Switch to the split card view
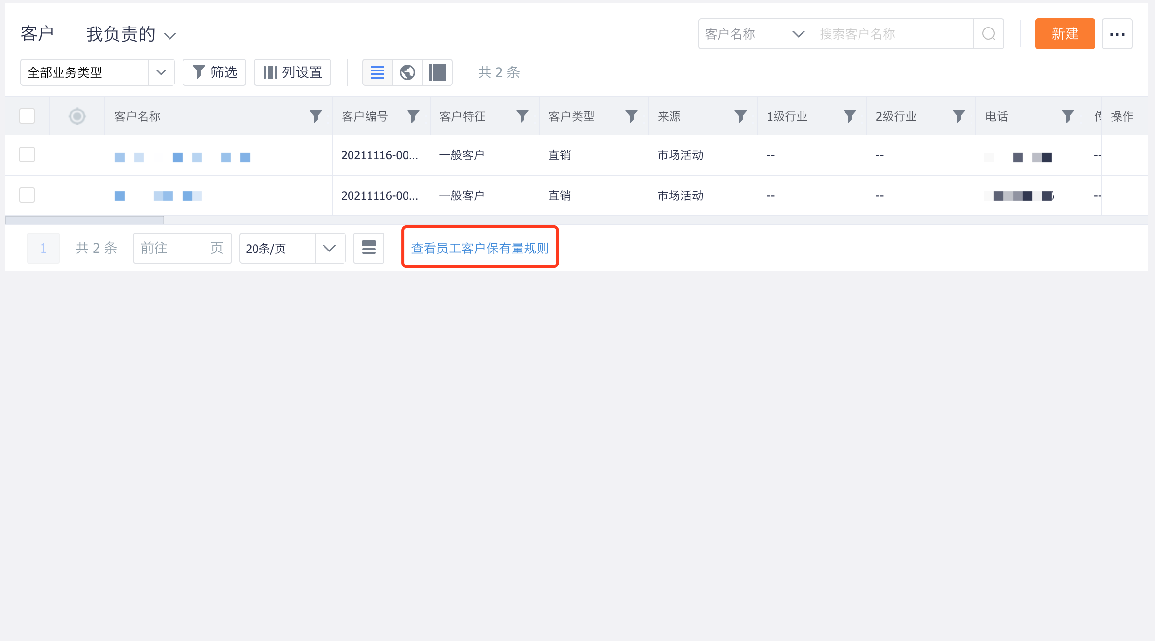Screen dimensions: 1155x641 point(437,72)
